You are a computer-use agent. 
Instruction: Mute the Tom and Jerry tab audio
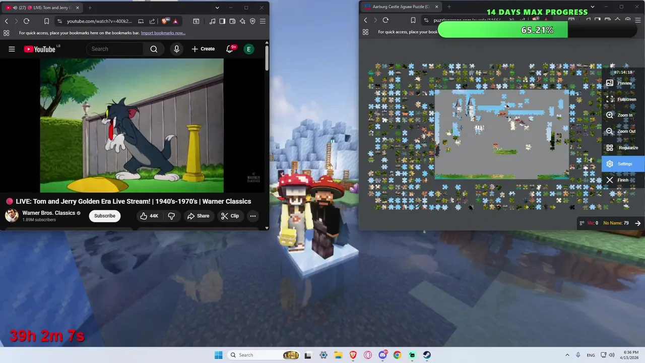pos(15,8)
